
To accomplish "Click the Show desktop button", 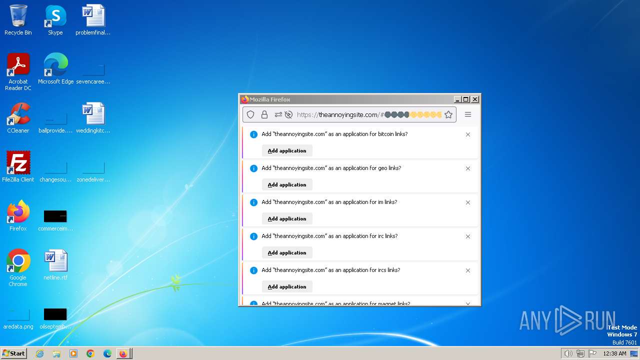I will [634, 353].
